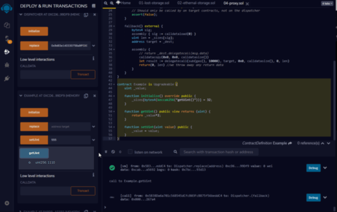Focus Example replace address target input
Screen dimensions: 337x212
[69, 127]
